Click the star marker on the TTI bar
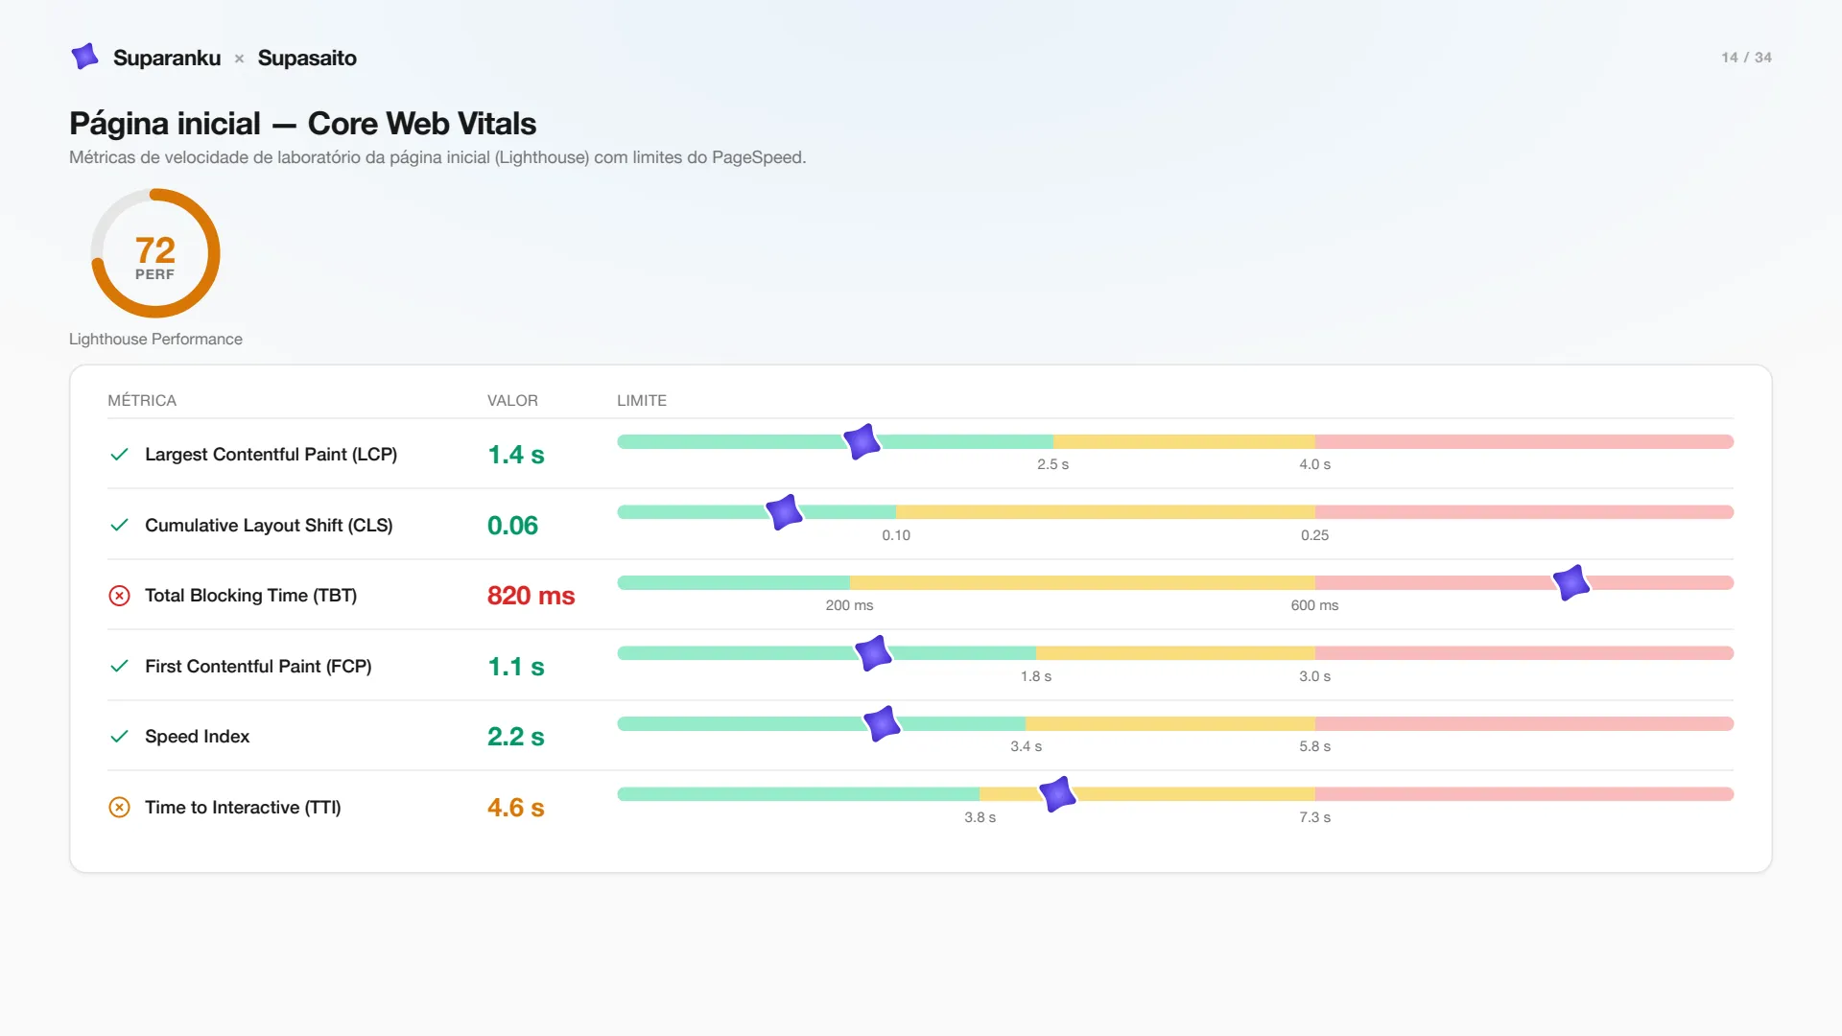The width and height of the screenshot is (1842, 1036). click(x=1057, y=794)
